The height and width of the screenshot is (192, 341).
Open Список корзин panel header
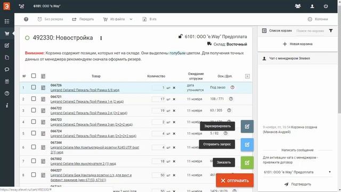coord(277,31)
